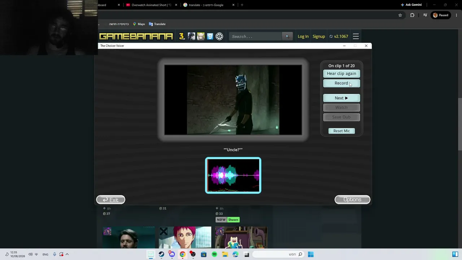Click the v2.1067 version link

coord(339,36)
